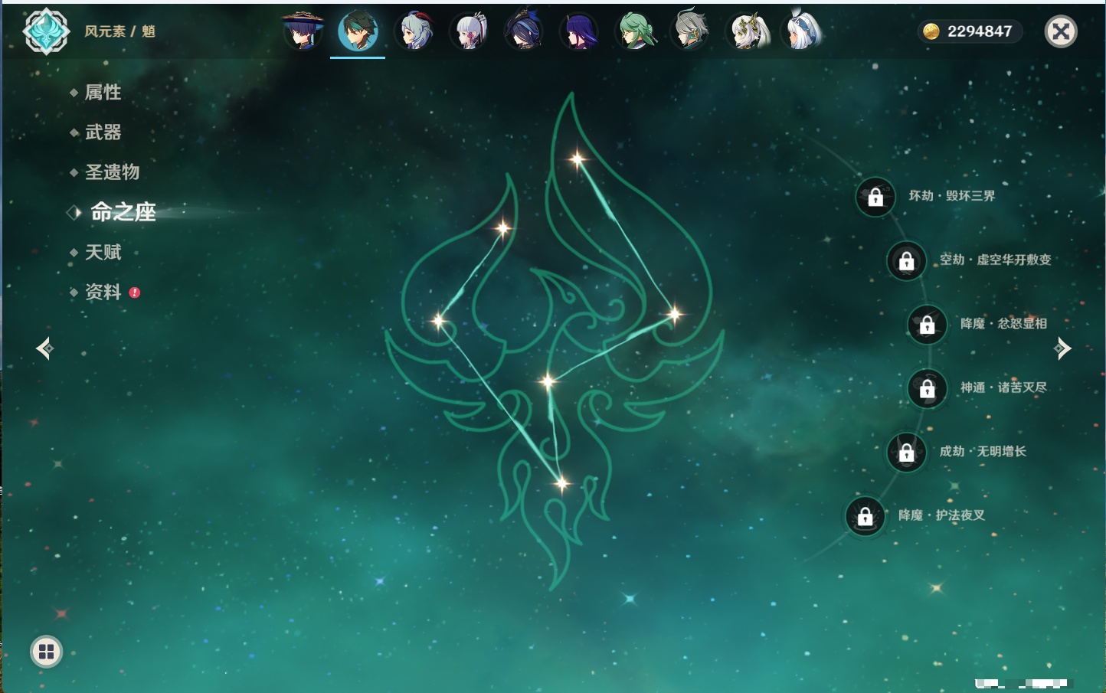This screenshot has height=693, width=1106.
Task: Open the 圣遗物 artifacts tab
Action: point(112,172)
